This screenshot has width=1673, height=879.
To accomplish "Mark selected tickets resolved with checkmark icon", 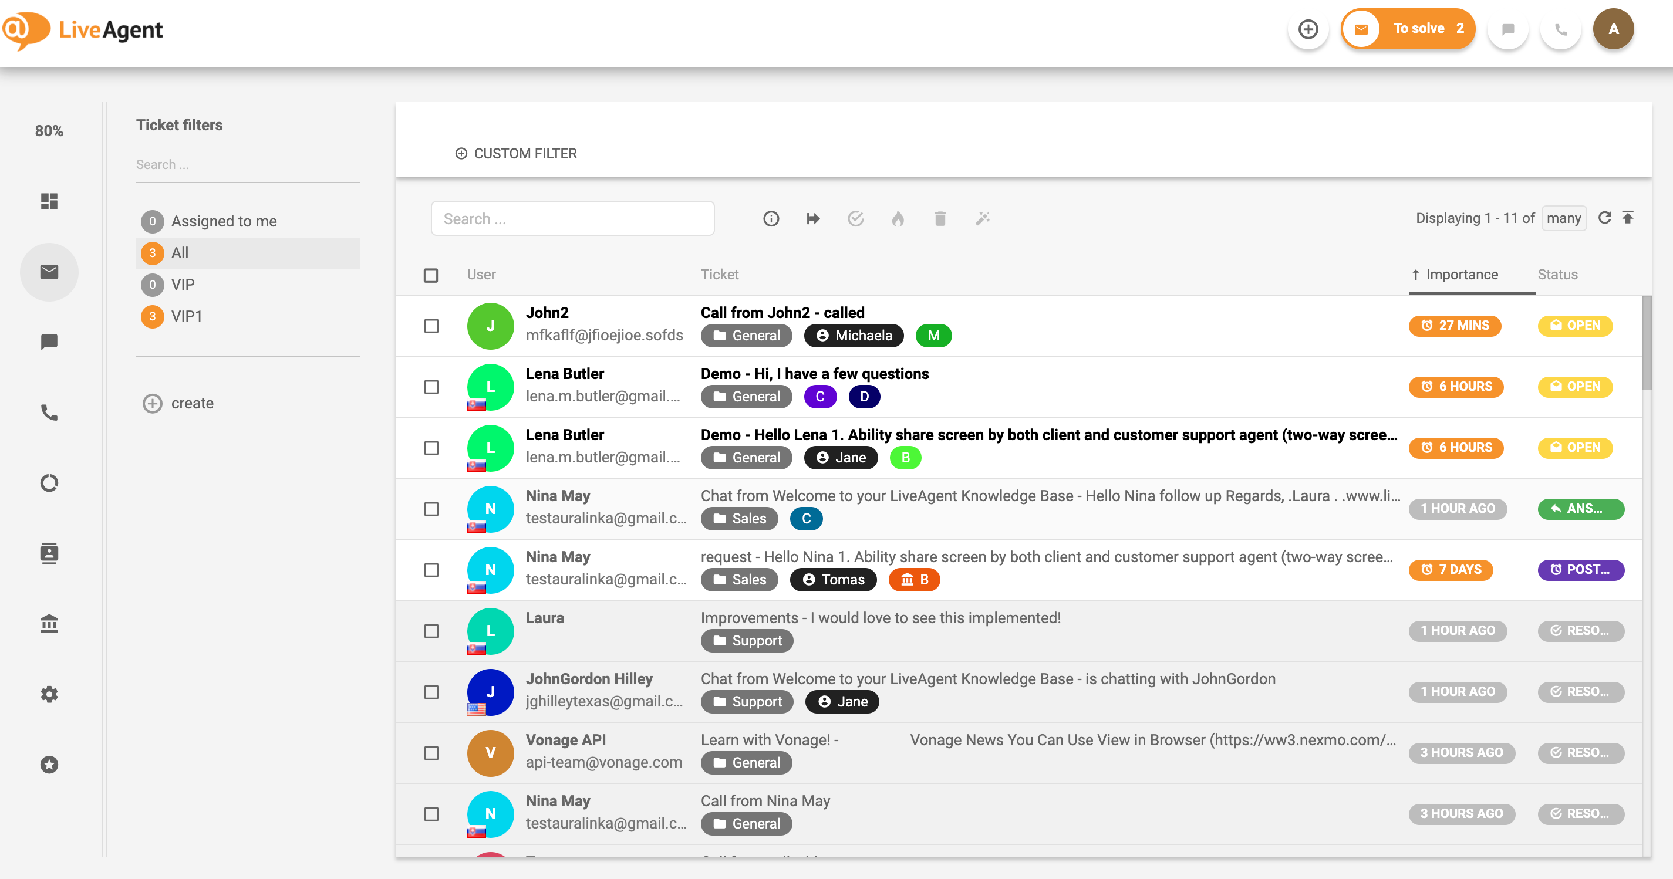I will coord(856,218).
